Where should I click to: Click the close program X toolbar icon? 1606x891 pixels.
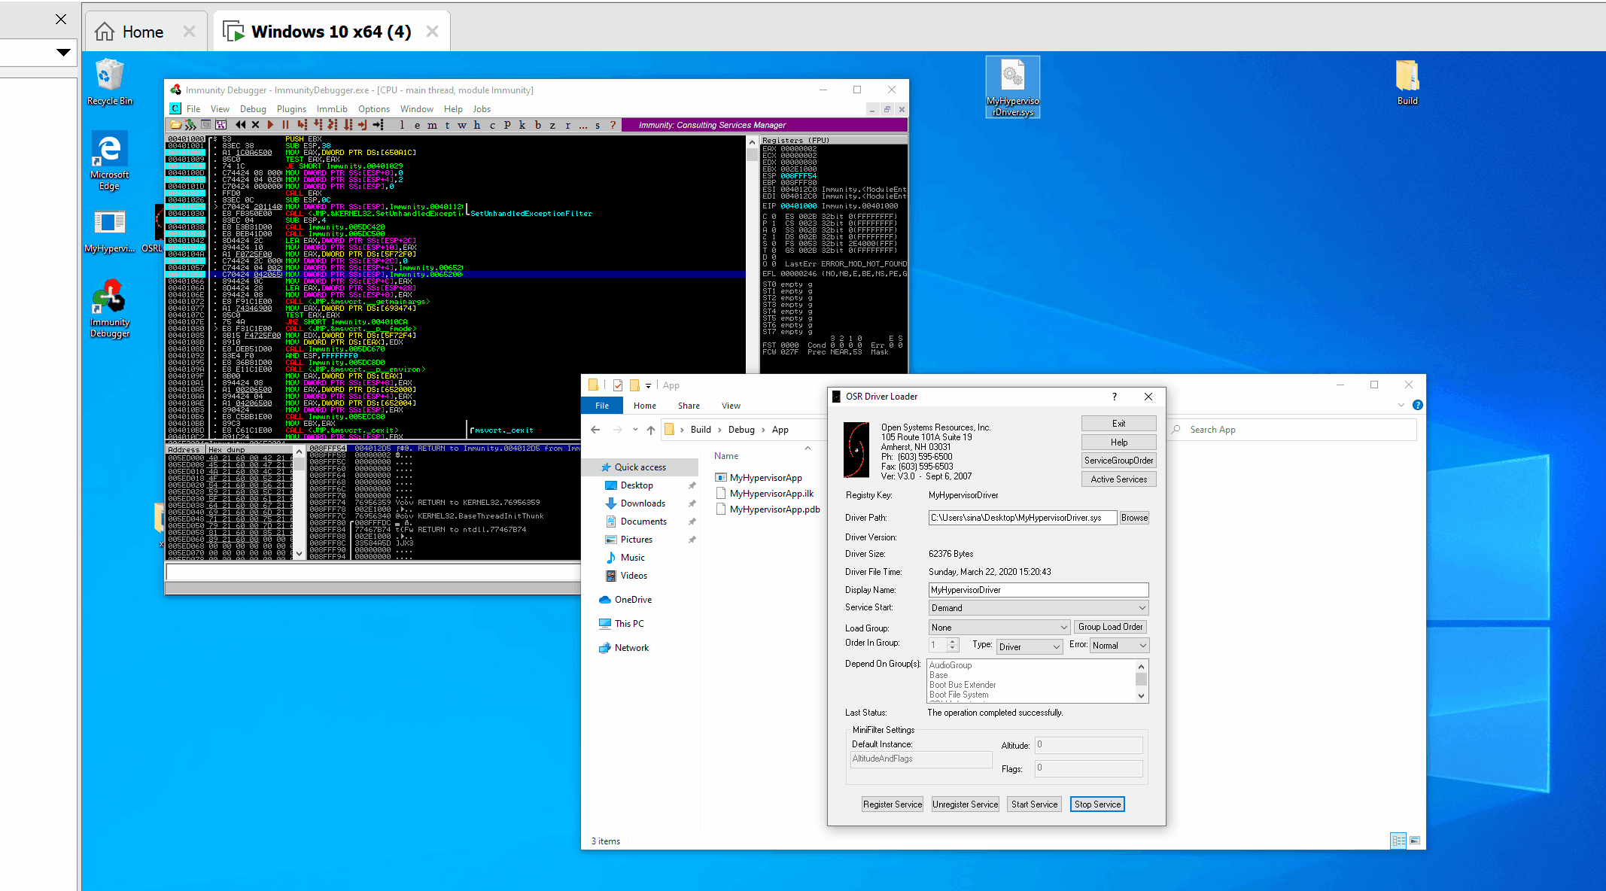click(255, 125)
